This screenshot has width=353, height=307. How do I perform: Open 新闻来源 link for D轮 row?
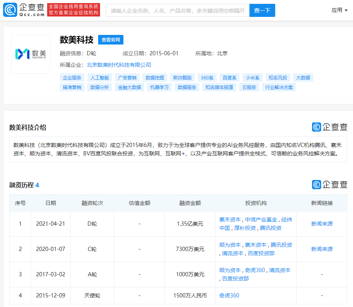[322, 224]
